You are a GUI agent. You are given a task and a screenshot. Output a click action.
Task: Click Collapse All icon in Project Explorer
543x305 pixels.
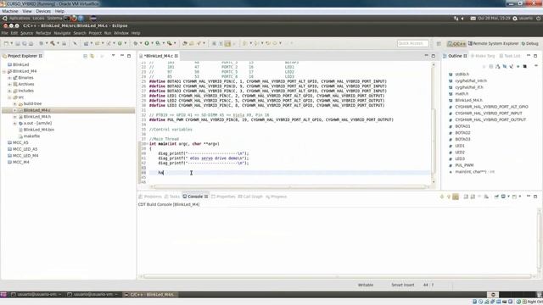pyautogui.click(x=85, y=56)
